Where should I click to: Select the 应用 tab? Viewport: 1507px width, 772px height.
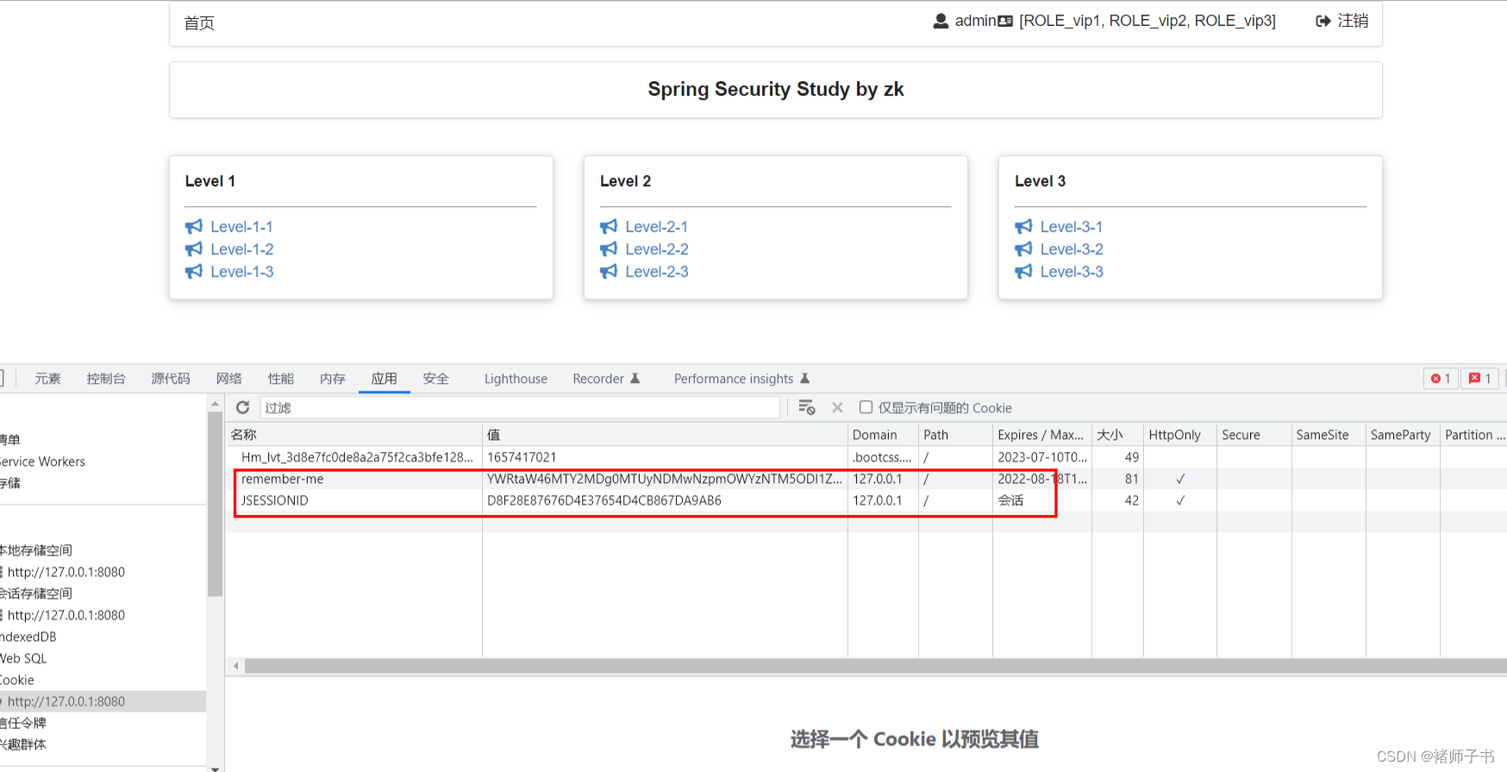click(385, 379)
